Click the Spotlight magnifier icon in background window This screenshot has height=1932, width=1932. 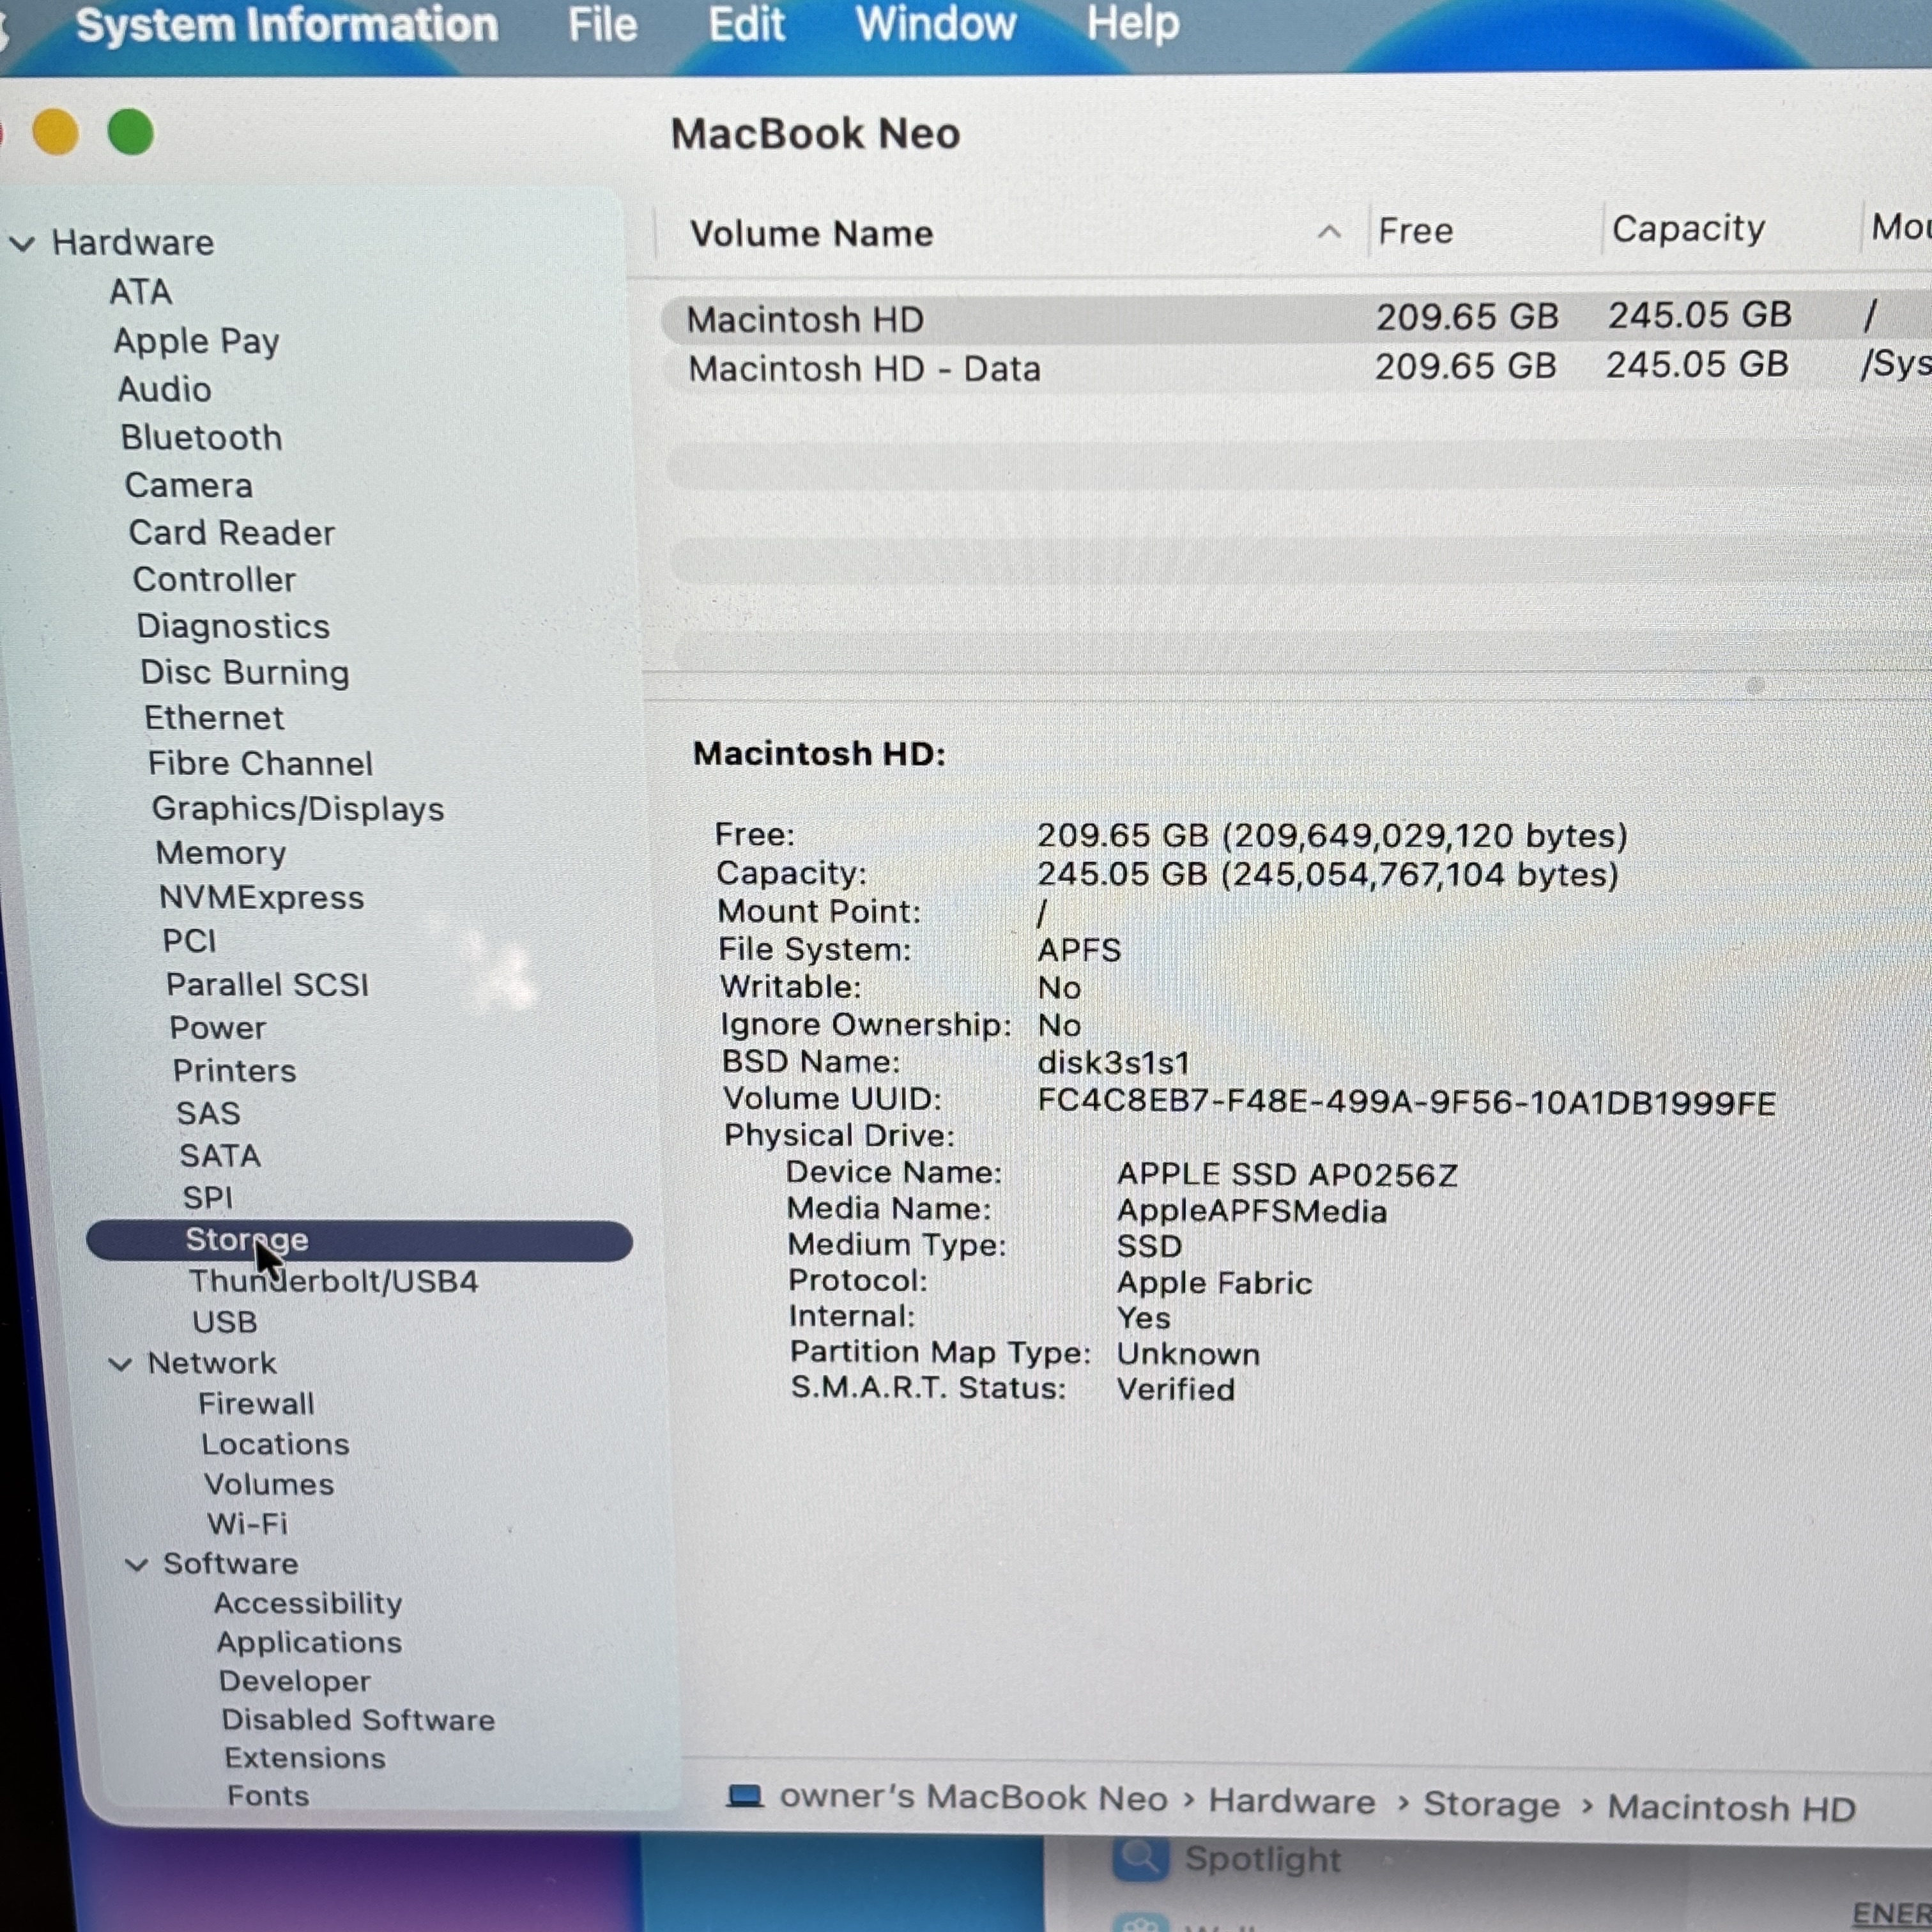coord(1141,1858)
